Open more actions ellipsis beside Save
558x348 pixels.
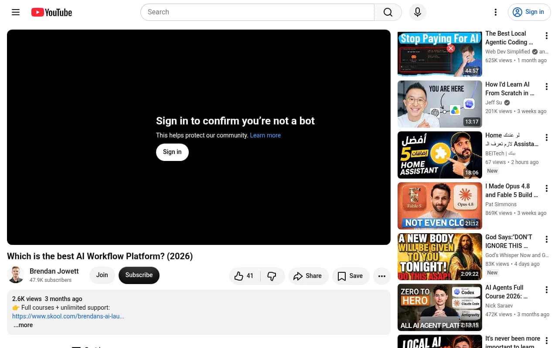[382, 276]
